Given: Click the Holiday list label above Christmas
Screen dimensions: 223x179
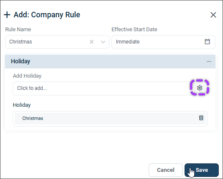Looking at the screenshot, I should pyautogui.click(x=22, y=105).
